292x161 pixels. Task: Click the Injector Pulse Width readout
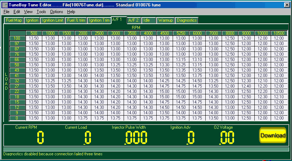136,137
